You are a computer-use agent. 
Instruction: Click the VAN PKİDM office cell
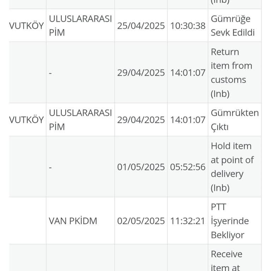coord(73,221)
